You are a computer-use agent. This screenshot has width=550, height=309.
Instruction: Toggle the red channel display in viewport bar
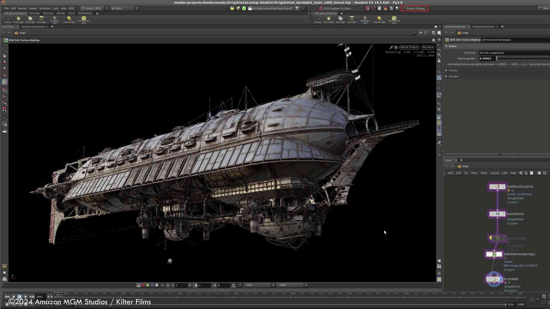pyautogui.click(x=143, y=285)
